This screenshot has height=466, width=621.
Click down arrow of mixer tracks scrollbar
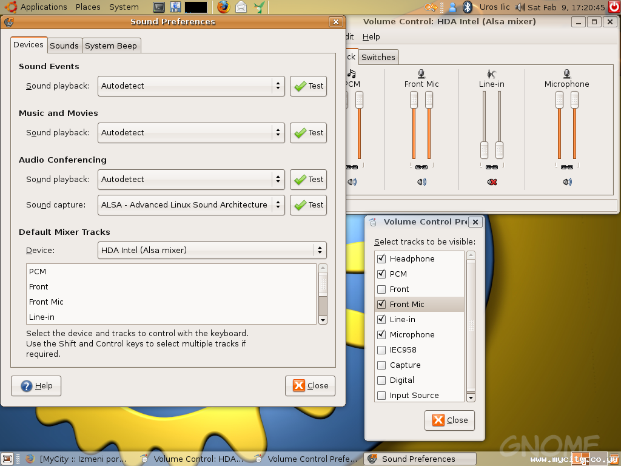[323, 320]
